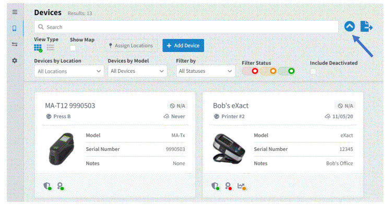Viewport: 391px width, 206px height.
Task: Click the N/A status badge on Bob's eXact card
Action: [x=346, y=106]
